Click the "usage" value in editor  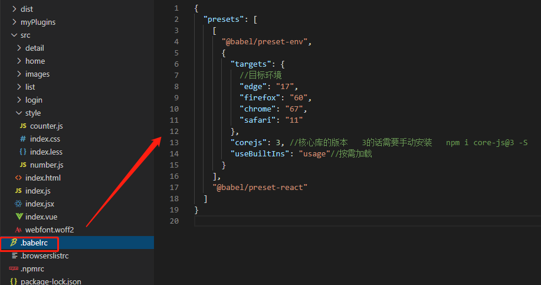tap(314, 154)
